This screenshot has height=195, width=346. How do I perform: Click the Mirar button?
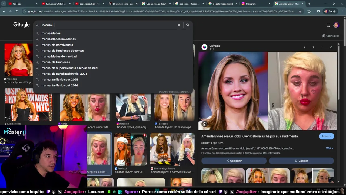(326, 136)
